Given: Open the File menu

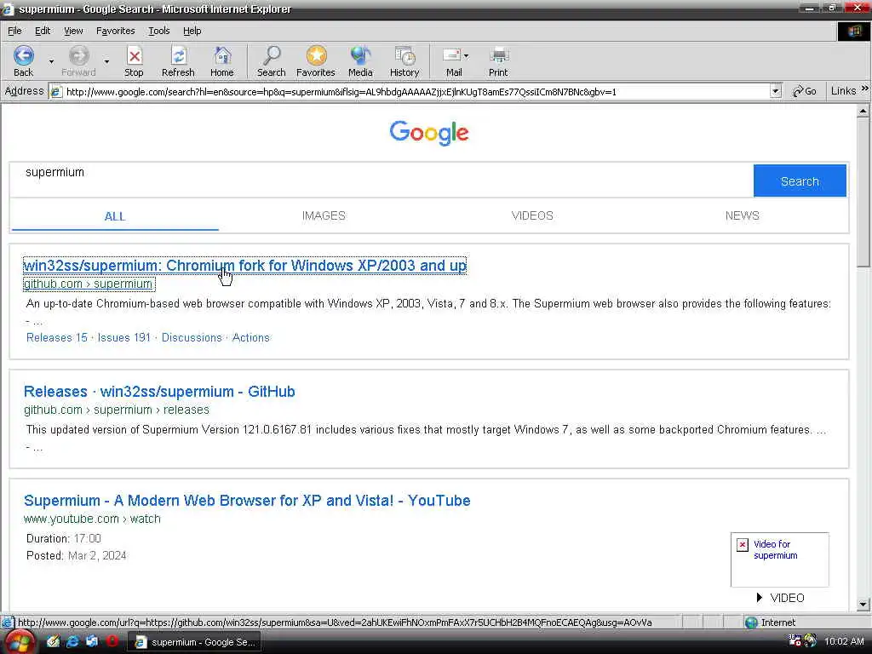Looking at the screenshot, I should 14,31.
